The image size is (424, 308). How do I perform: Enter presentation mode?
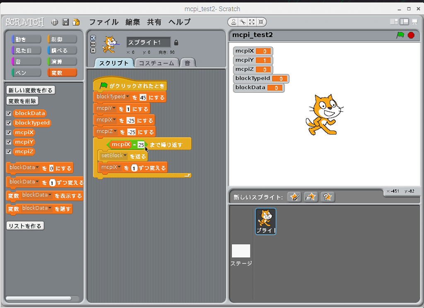(414, 22)
